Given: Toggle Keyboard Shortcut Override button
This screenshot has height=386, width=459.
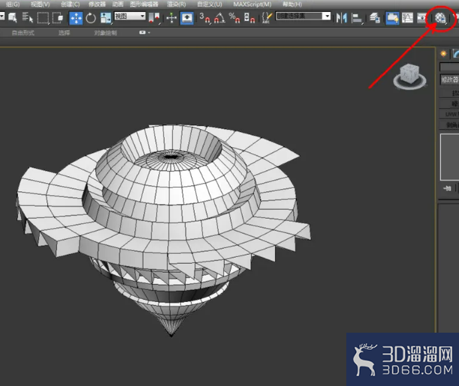Looking at the screenshot, I should [187, 18].
